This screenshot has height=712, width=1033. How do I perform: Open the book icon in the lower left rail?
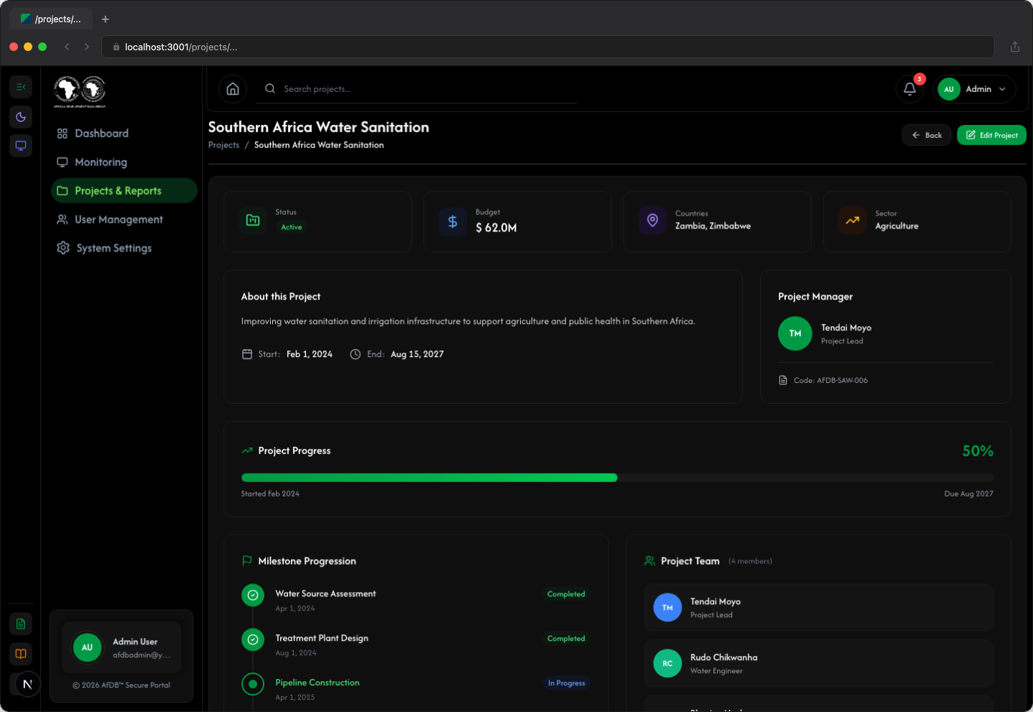(x=21, y=654)
